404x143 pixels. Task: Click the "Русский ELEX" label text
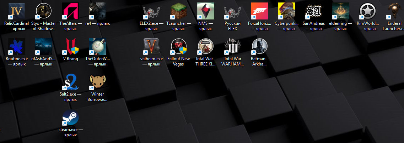click(x=232, y=26)
